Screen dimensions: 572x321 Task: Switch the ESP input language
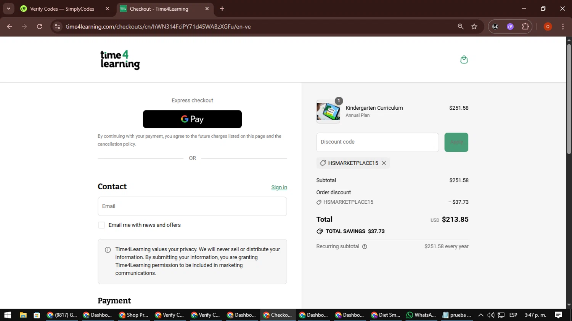click(x=513, y=315)
